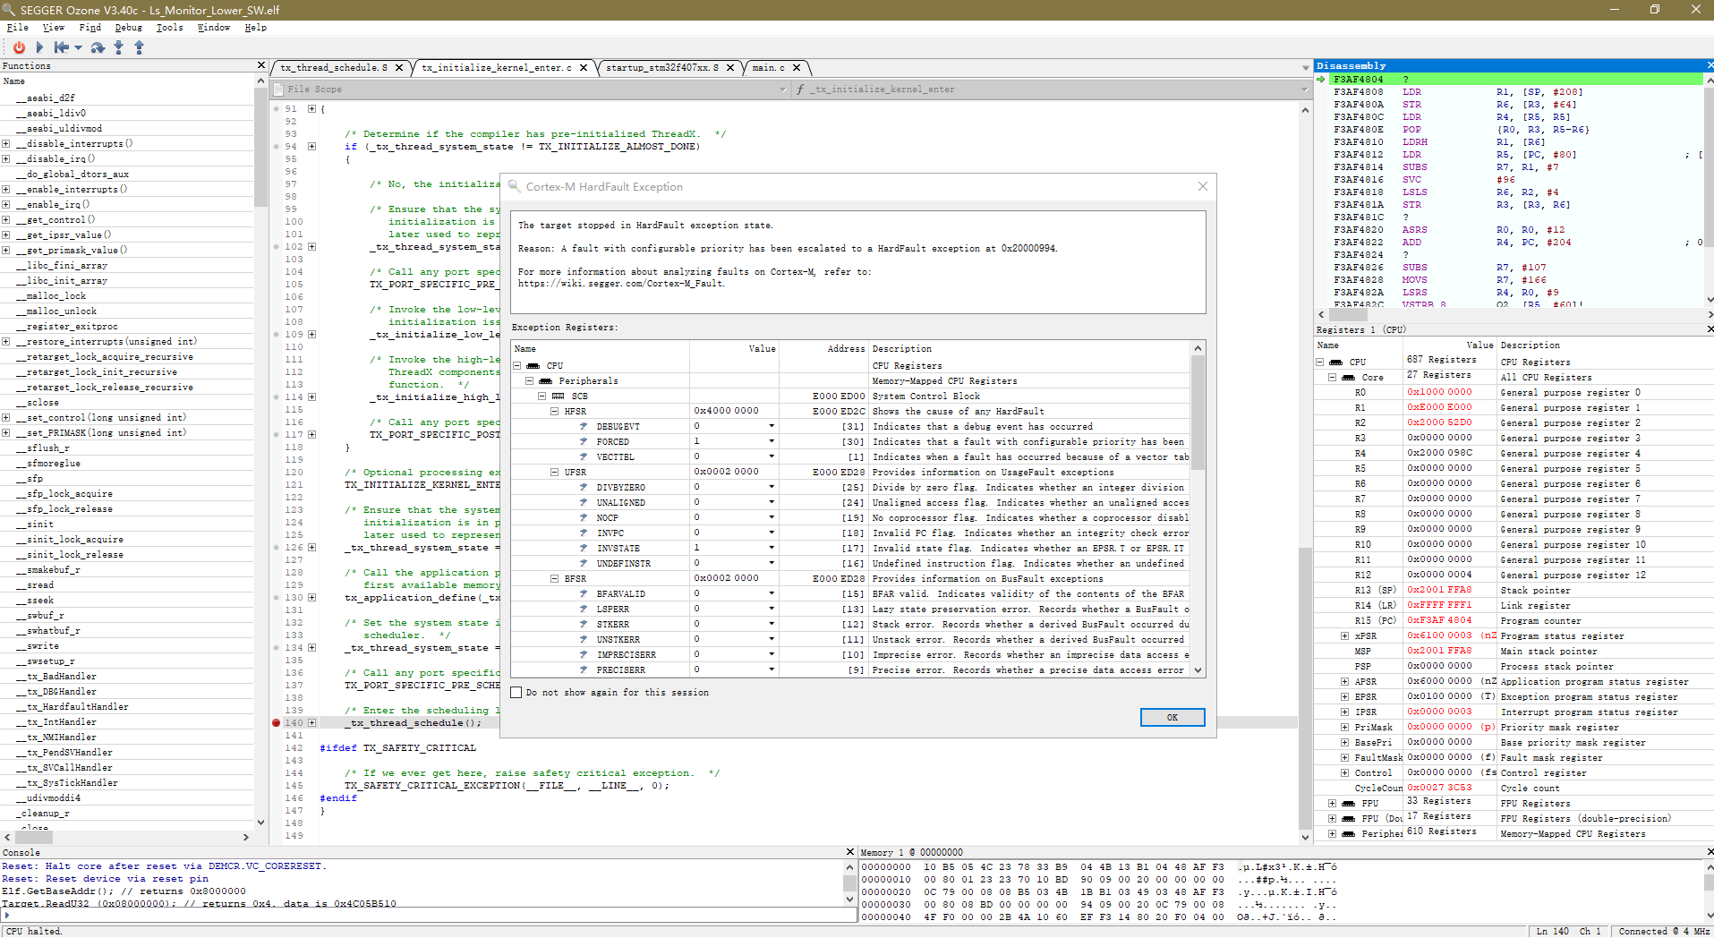The height and width of the screenshot is (938, 1714).
Task: Click the Step Out up-arrow icon
Action: [x=139, y=47]
